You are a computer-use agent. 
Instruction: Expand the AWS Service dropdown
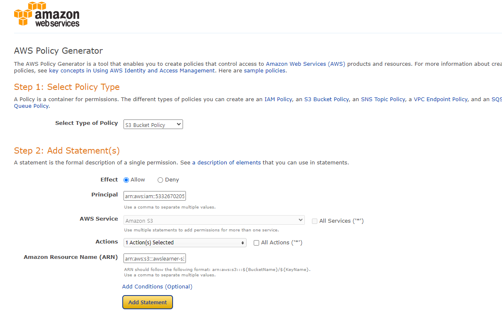tap(214, 220)
